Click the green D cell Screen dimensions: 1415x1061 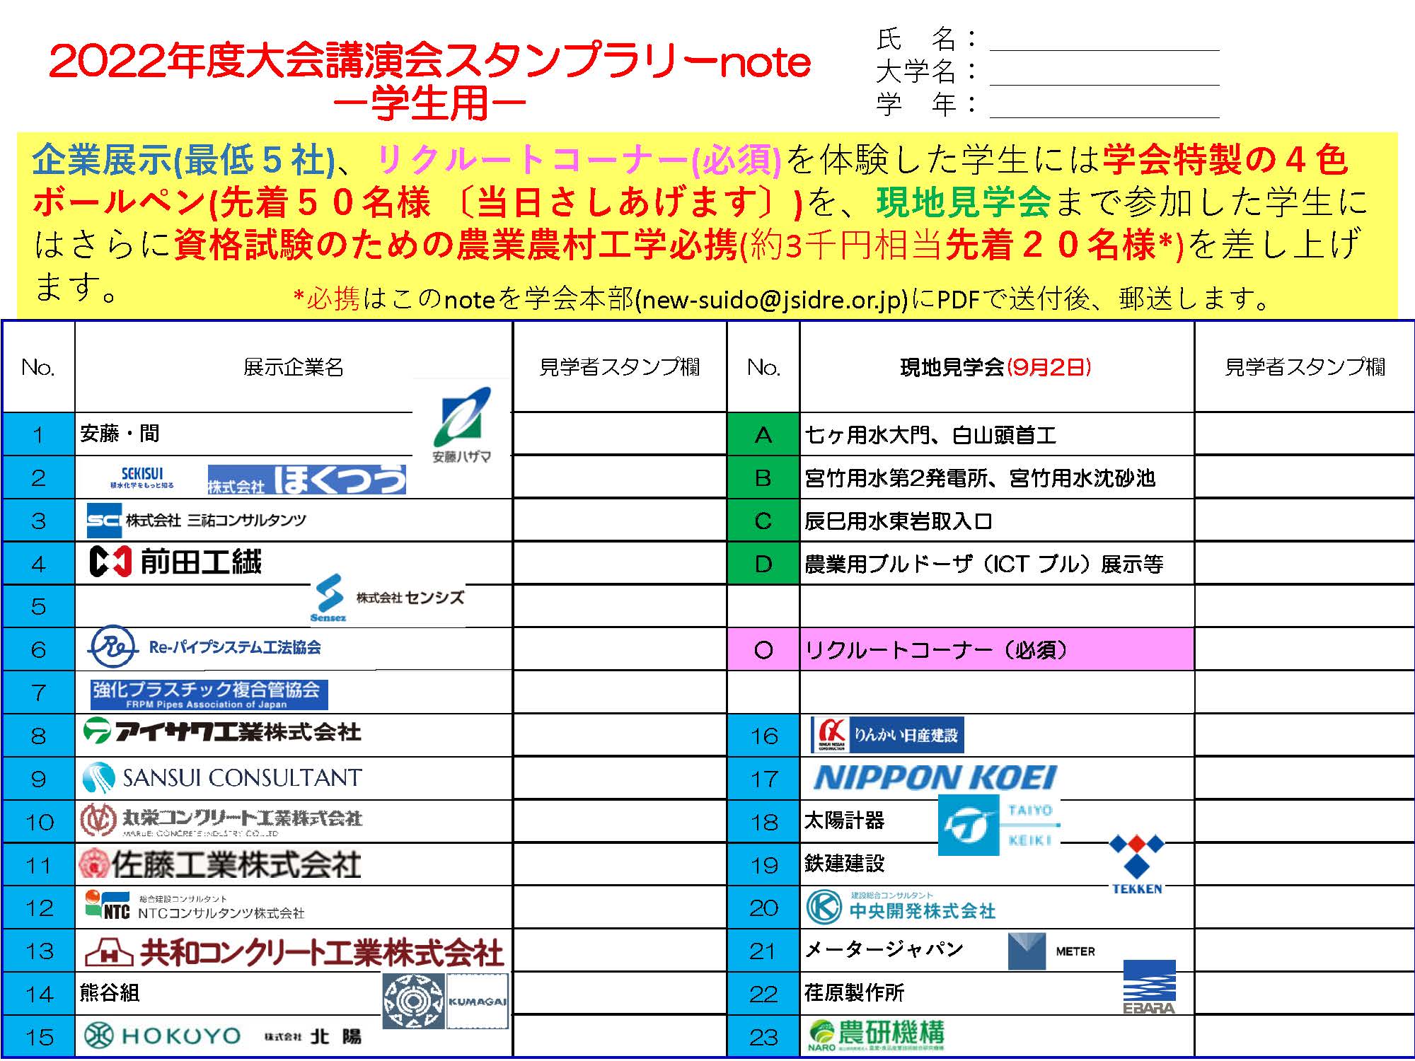pyautogui.click(x=763, y=563)
